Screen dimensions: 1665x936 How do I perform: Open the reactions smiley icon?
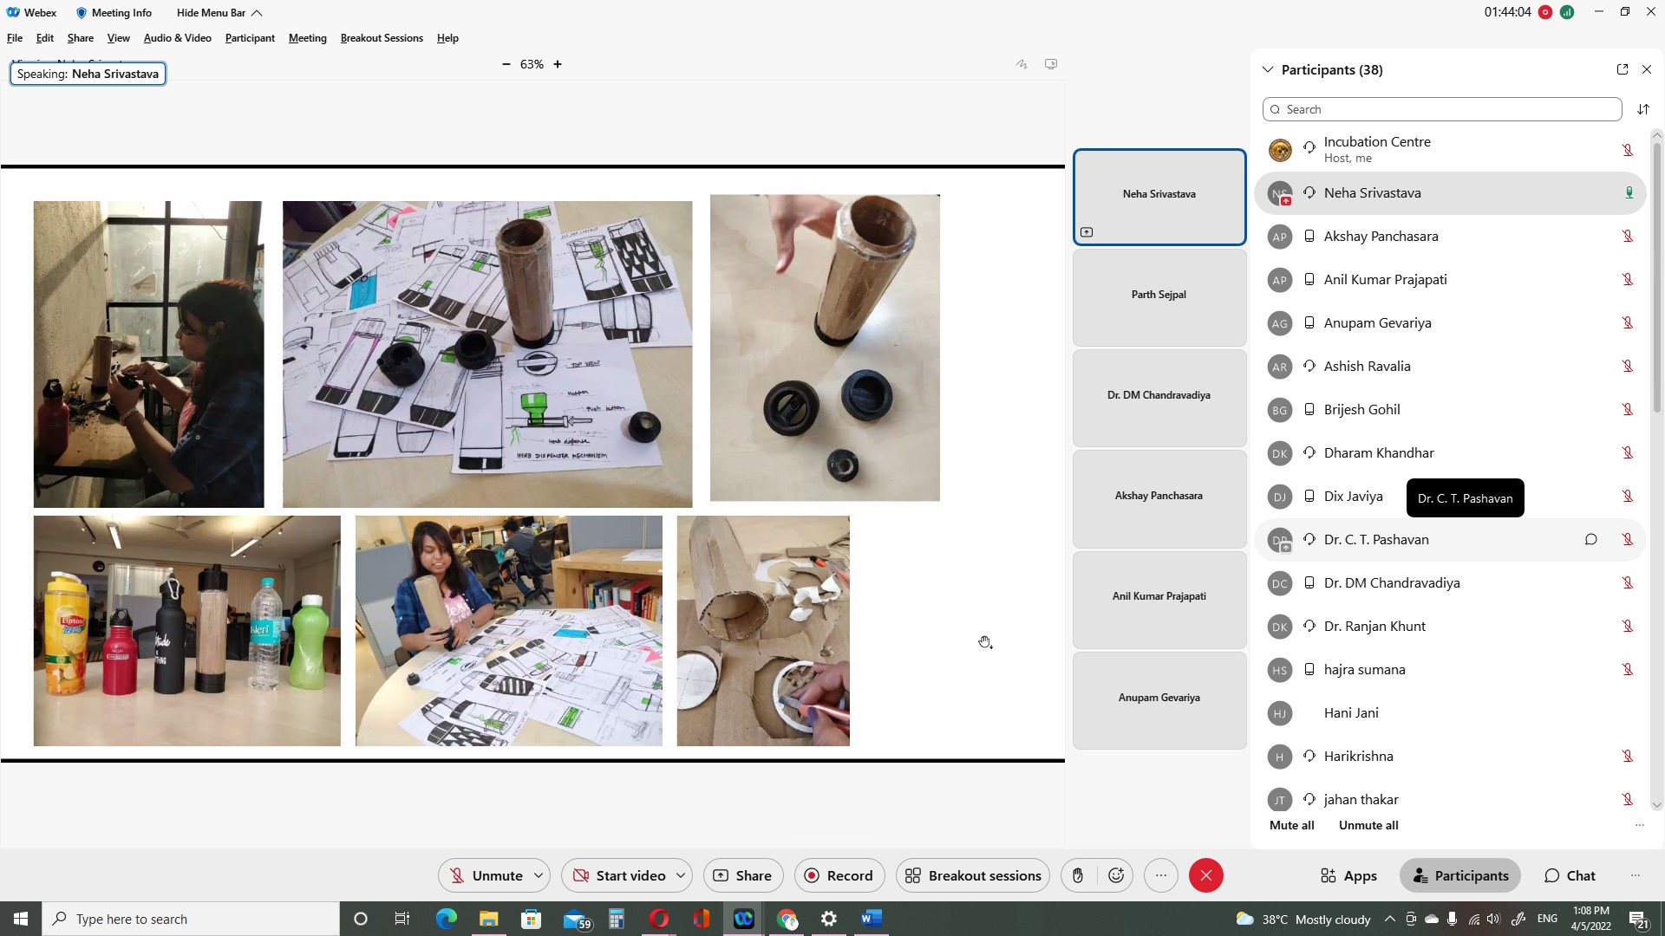click(1116, 875)
